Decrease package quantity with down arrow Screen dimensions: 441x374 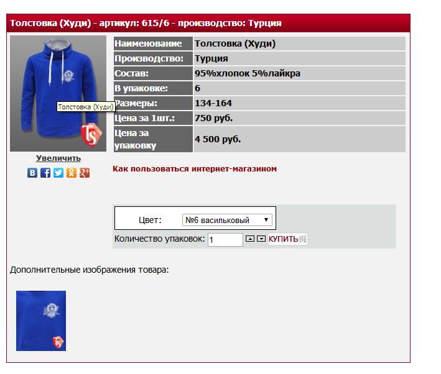[261, 239]
